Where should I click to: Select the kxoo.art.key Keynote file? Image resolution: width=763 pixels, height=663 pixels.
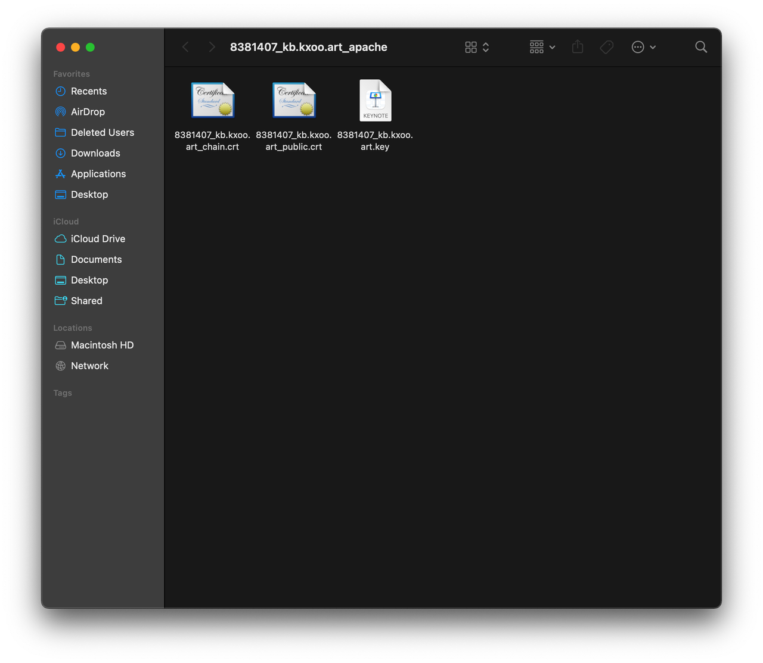click(375, 101)
